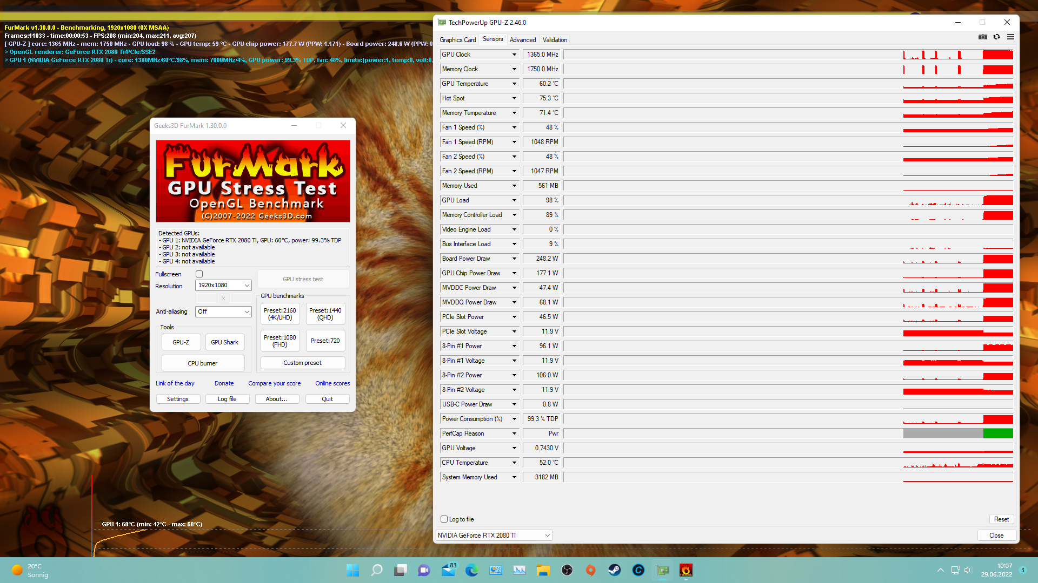Screen dimensions: 1038x583
Task: Open the Steam icon in the taskbar
Action: pos(614,570)
